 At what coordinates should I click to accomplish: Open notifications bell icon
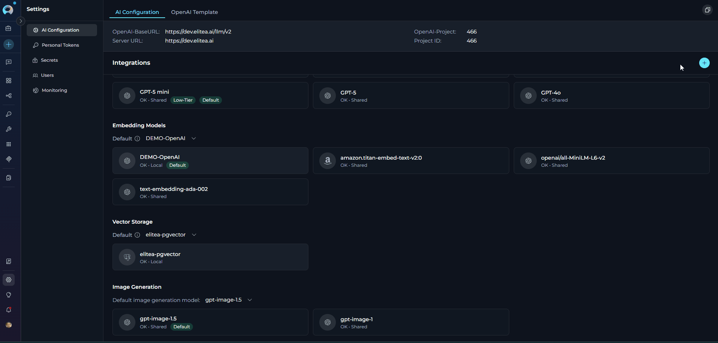(9, 310)
